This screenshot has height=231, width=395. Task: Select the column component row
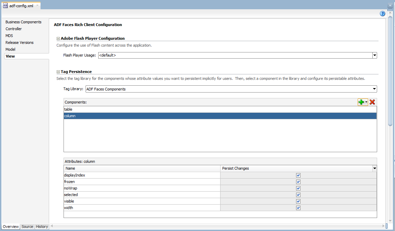pos(220,116)
